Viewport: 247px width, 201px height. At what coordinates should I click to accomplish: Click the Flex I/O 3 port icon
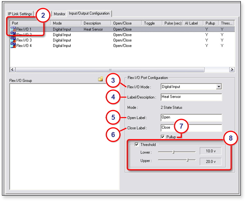(13, 40)
